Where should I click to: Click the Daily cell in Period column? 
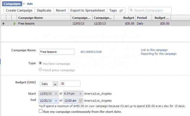click(x=140, y=23)
